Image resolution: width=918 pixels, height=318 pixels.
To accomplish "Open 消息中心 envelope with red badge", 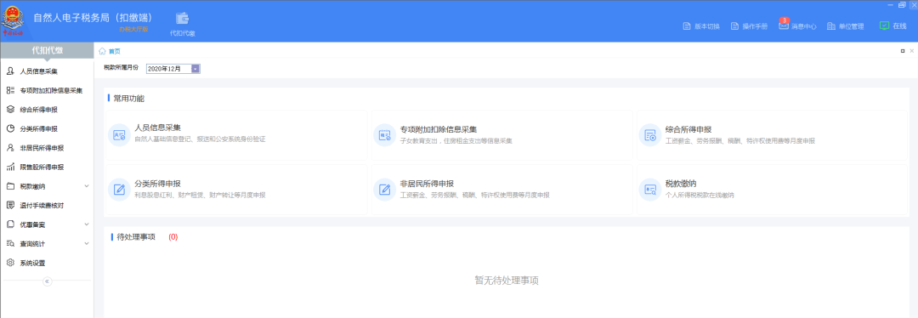I will coord(784,26).
